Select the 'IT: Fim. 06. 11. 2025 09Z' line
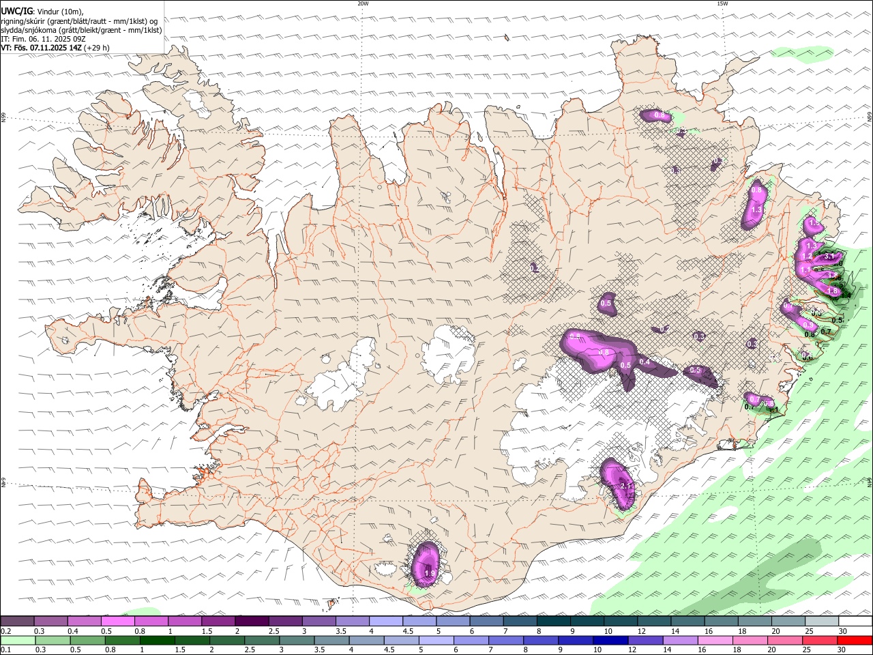This screenshot has width=873, height=655. tap(42, 39)
